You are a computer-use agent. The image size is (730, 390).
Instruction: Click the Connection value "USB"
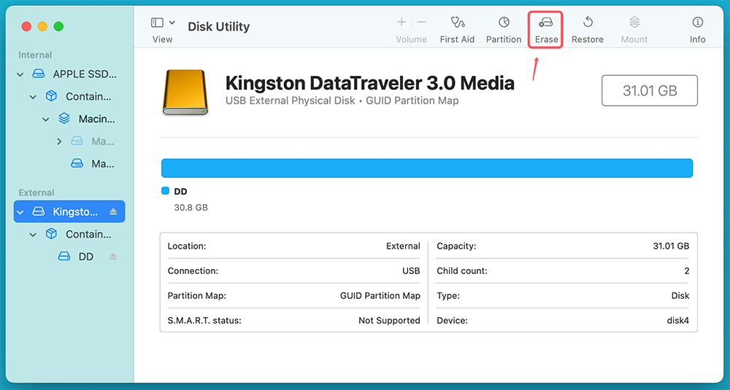point(411,270)
